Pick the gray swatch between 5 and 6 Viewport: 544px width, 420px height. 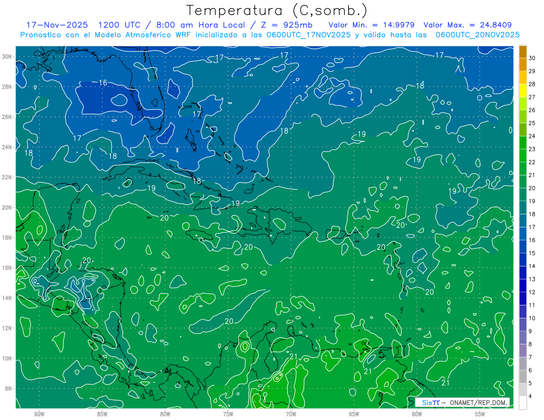point(523,377)
